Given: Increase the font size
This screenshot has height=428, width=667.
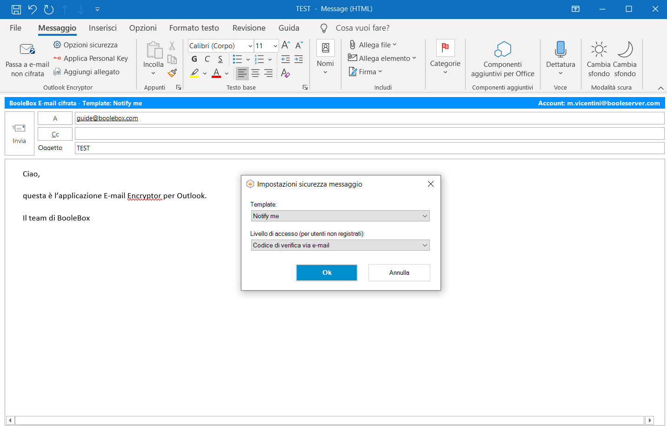Looking at the screenshot, I should [286, 45].
